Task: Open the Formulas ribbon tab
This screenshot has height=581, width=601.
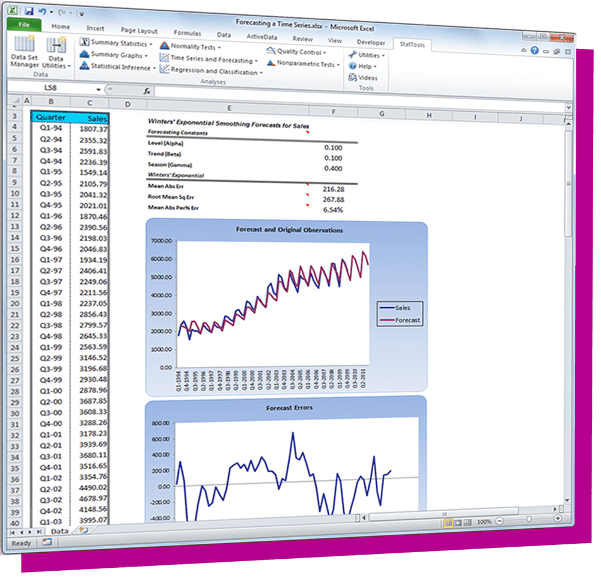Action: tap(187, 34)
